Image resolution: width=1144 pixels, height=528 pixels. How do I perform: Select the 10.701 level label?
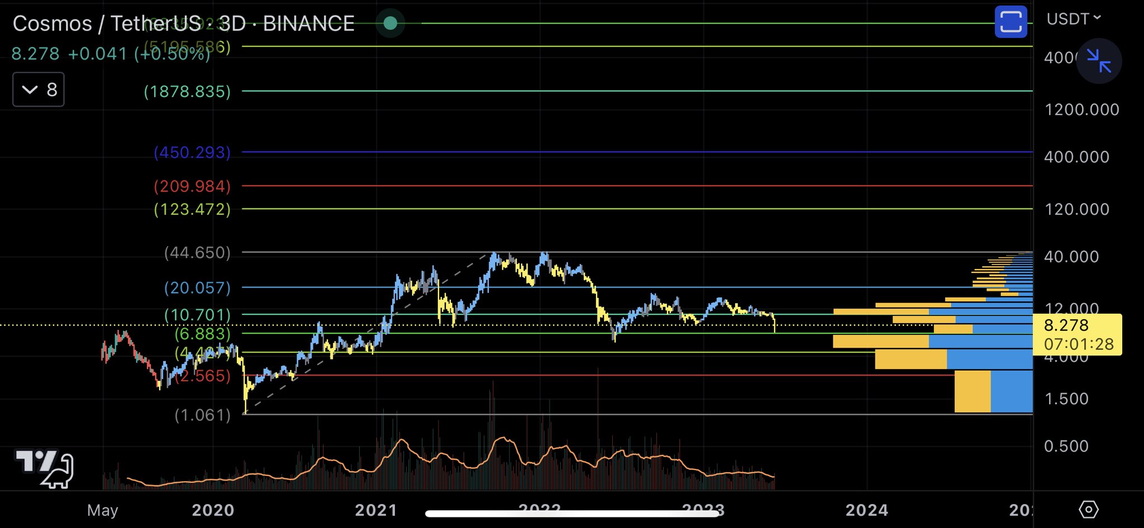tap(197, 315)
